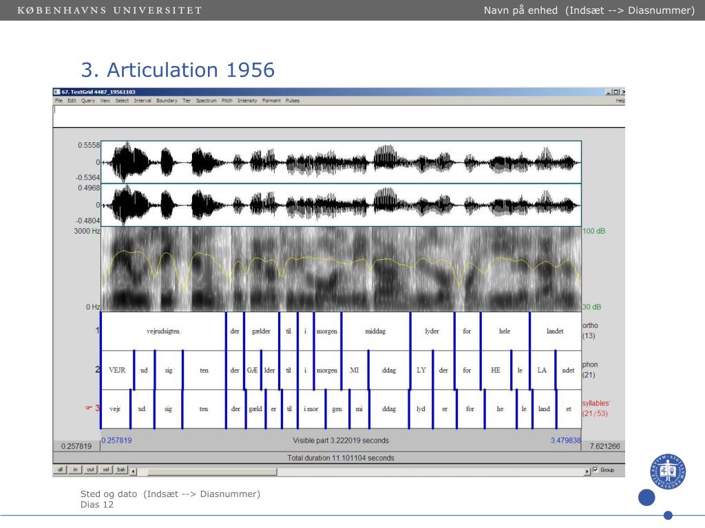Image resolution: width=705 pixels, height=528 pixels.
Task: Click the University of Copenhagen seal logo
Action: (x=668, y=472)
